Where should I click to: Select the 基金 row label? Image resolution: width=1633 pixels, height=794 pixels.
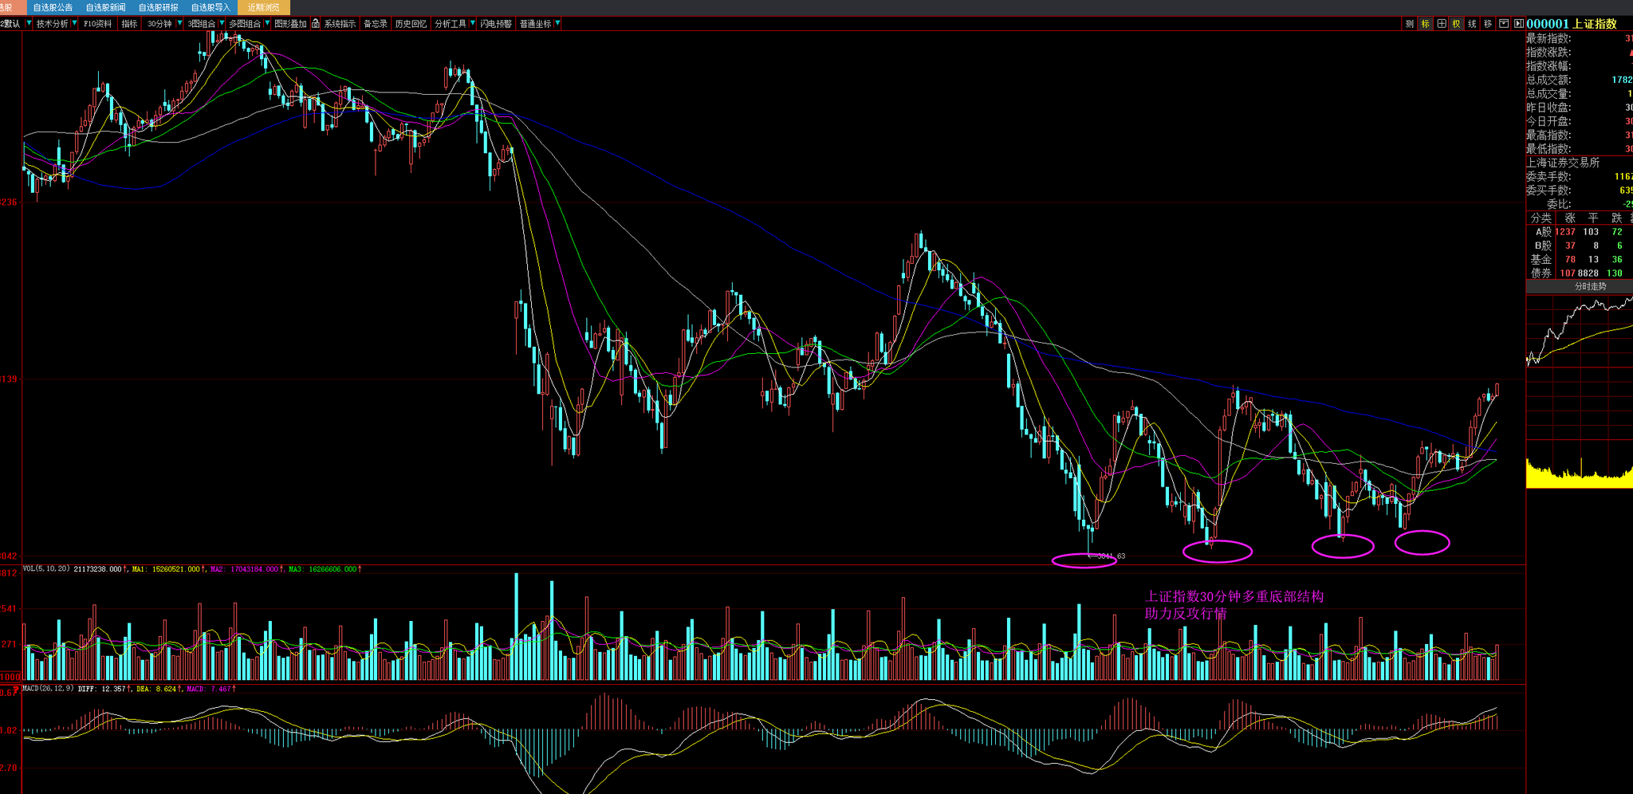(1541, 259)
